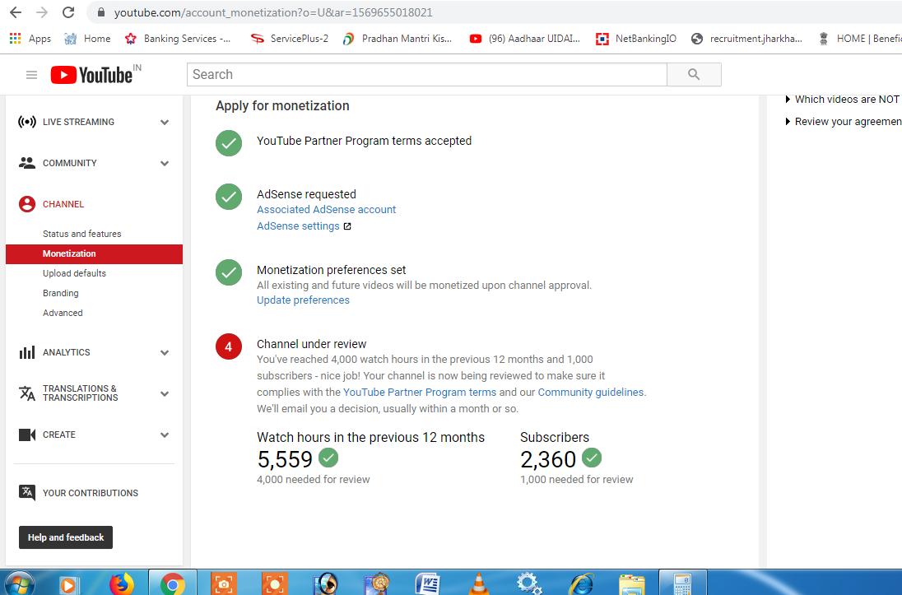Expand the LIVE STREAMING chevron
This screenshot has height=595, width=902.
pos(165,122)
